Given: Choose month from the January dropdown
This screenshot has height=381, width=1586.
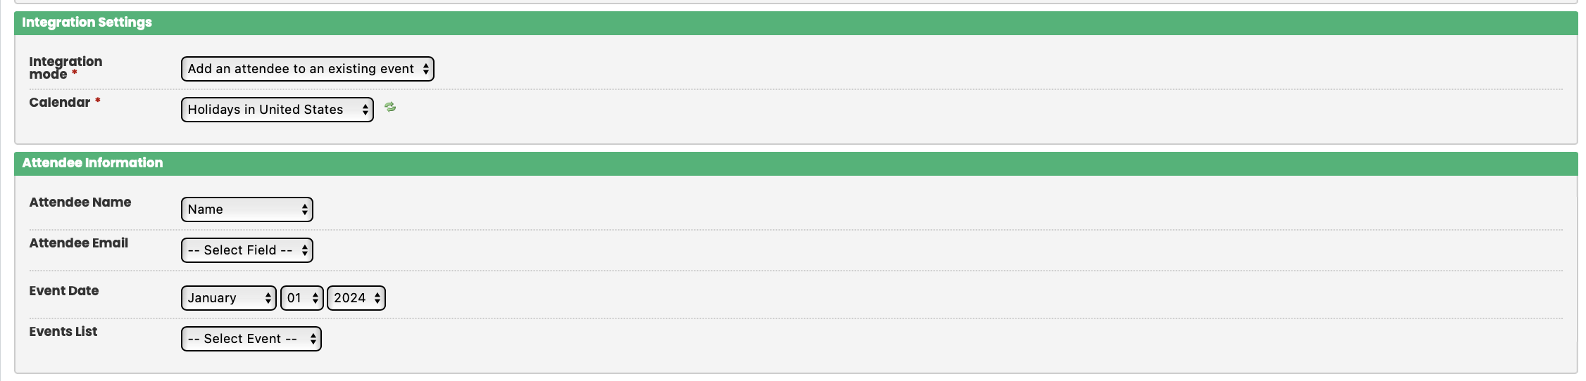Looking at the screenshot, I should tap(228, 298).
